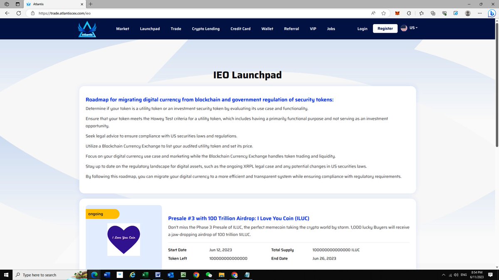Open the Referral menu item
Viewport: 499px width, 280px height.
pyautogui.click(x=291, y=29)
